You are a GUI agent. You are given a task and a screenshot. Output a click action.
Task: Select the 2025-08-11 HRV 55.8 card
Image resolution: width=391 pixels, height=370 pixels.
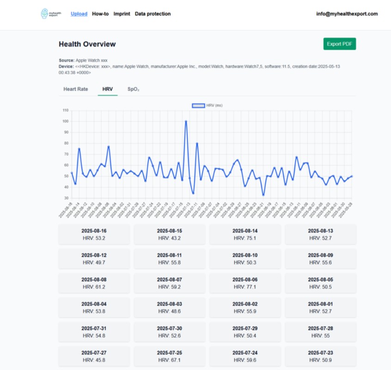pos(170,259)
